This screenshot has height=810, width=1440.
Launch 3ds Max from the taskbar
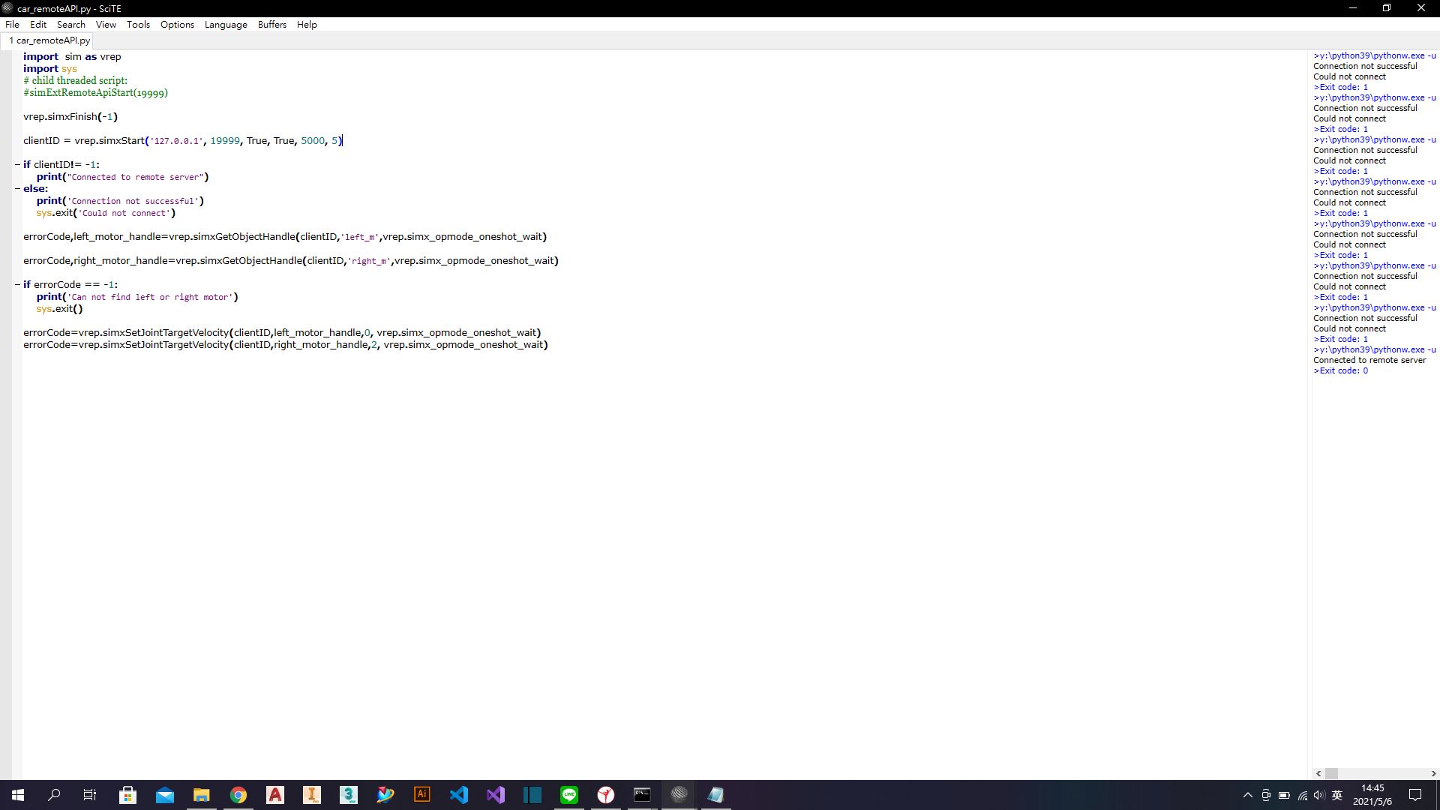(x=348, y=795)
